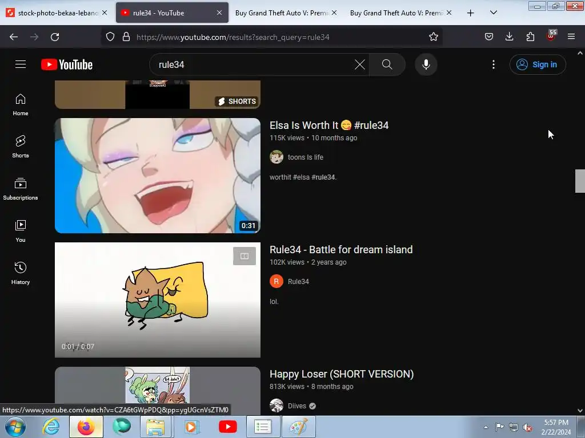Click the site padlock icon
This screenshot has width=585, height=438.
point(126,37)
